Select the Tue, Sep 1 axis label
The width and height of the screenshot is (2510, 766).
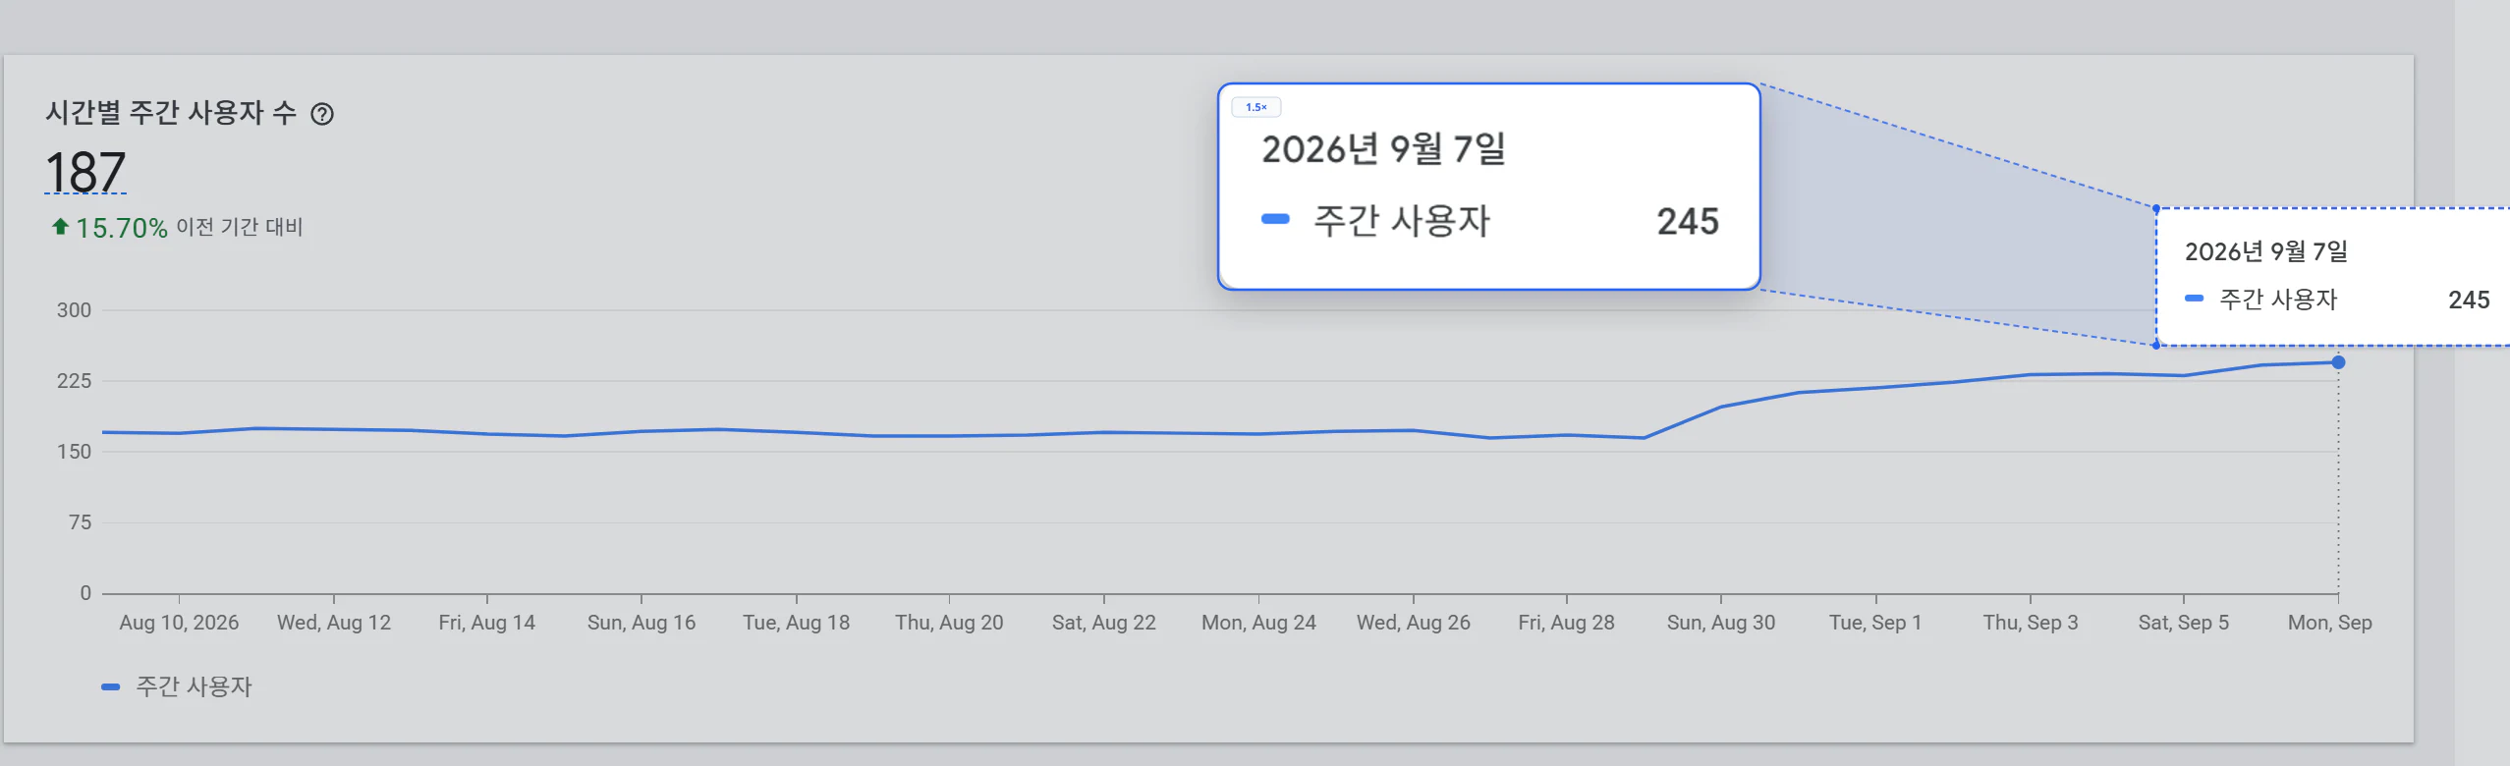1875,623
